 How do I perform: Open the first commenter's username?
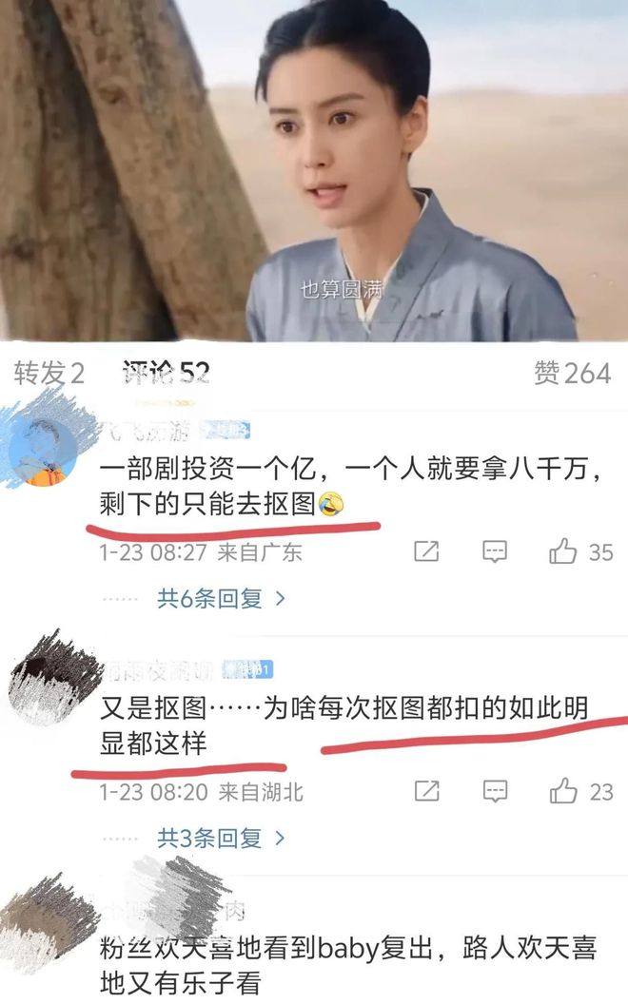(x=147, y=432)
